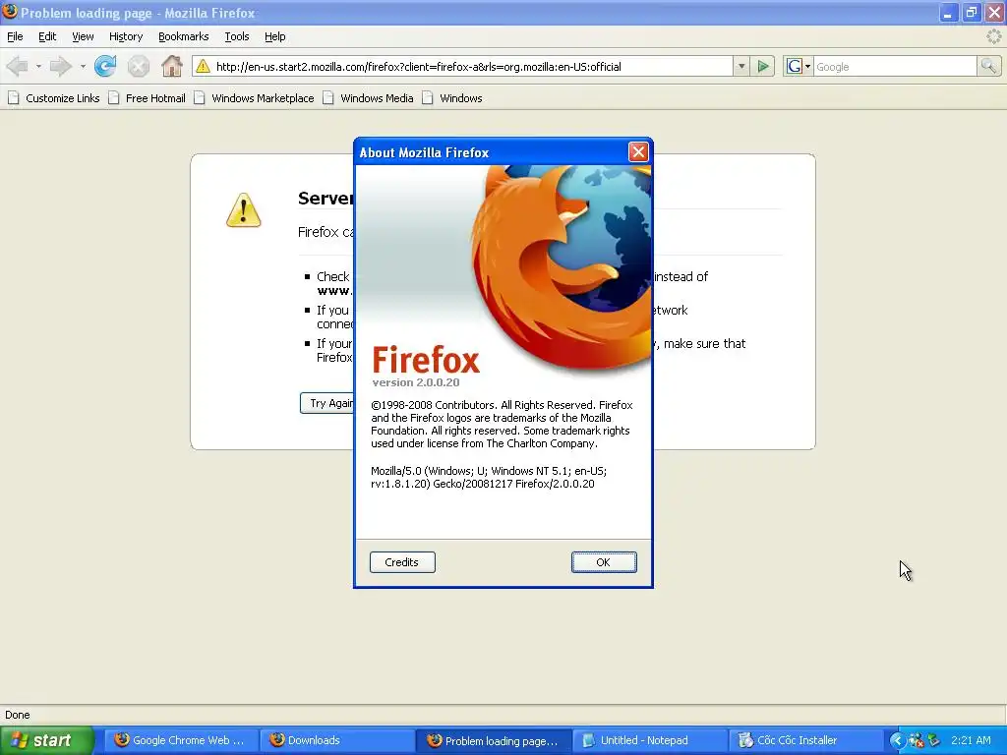Click the Firefox globe logo image
The height and width of the screenshot is (755, 1007).
[563, 267]
